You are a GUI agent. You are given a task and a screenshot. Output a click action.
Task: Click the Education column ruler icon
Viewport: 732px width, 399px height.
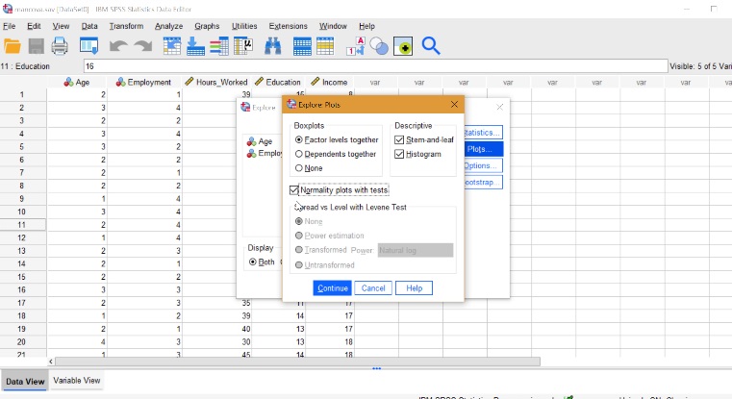(x=259, y=82)
